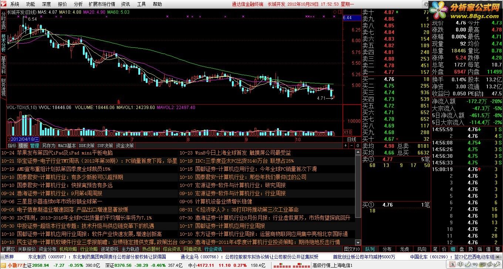Switch to 扩展区 bottom tab
The width and height of the screenshot is (503, 269).
point(8,249)
